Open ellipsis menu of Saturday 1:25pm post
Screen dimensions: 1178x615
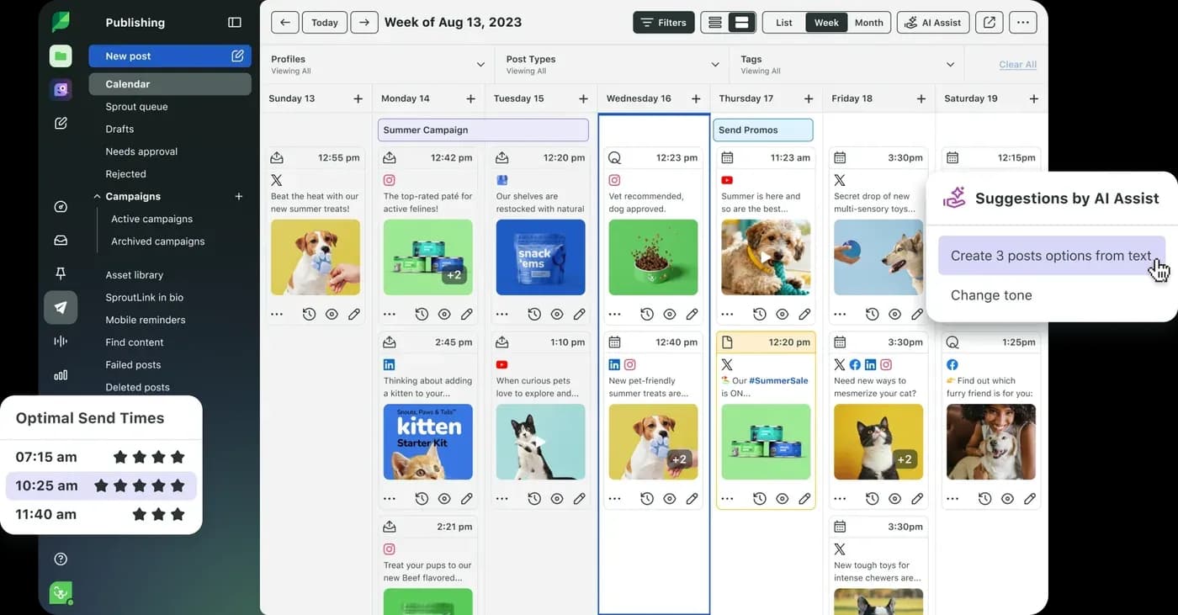point(953,498)
